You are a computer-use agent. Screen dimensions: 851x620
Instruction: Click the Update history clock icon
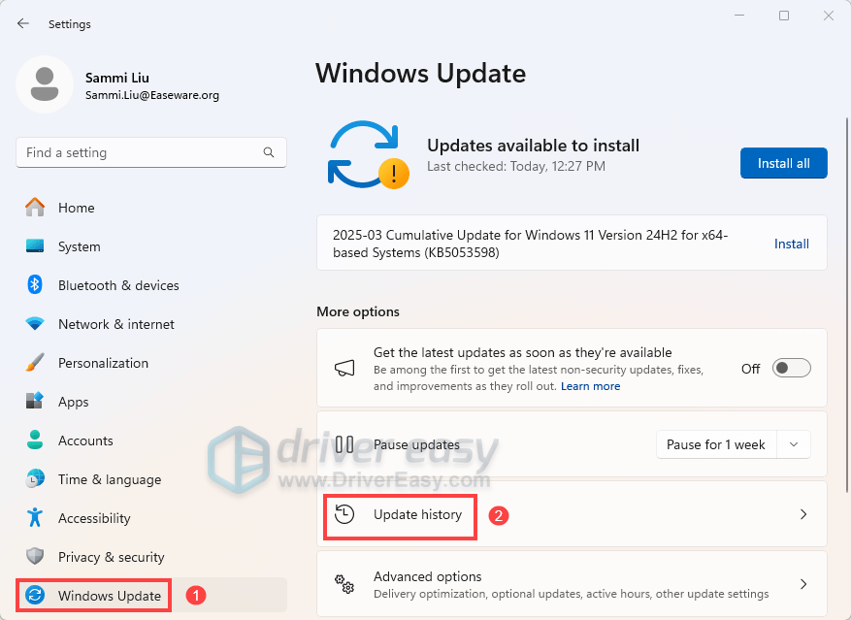344,514
